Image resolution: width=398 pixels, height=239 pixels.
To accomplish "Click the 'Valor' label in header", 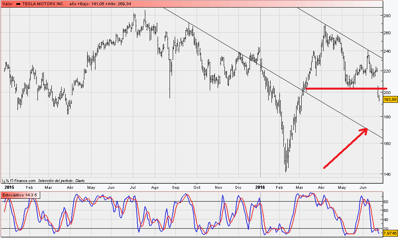I will click(8, 4).
